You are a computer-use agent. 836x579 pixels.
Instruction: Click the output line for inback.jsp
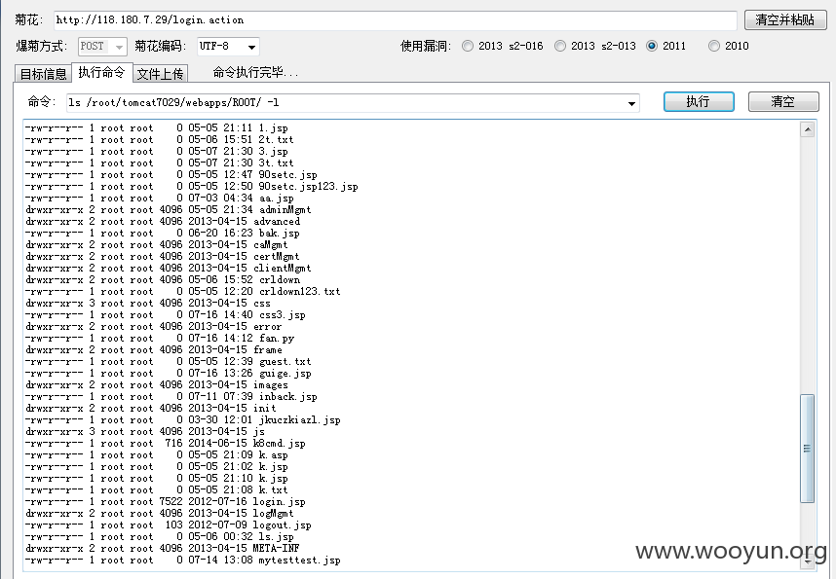171,398
